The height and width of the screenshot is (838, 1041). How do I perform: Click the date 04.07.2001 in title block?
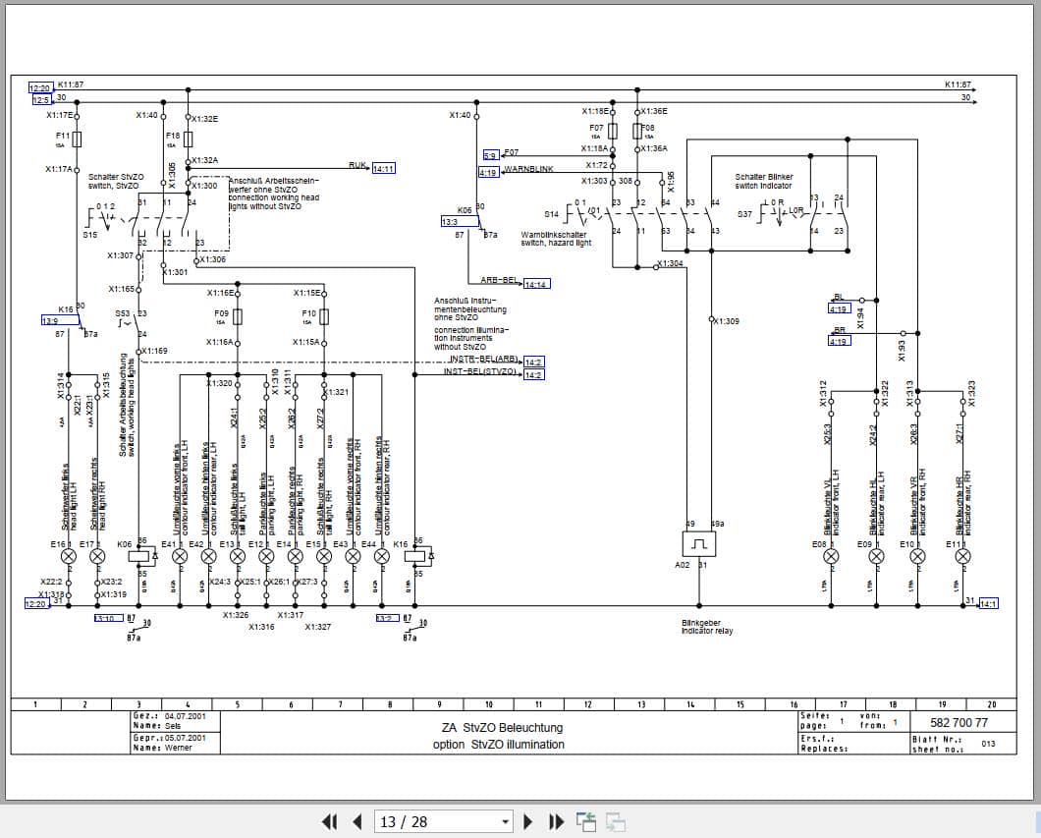186,716
